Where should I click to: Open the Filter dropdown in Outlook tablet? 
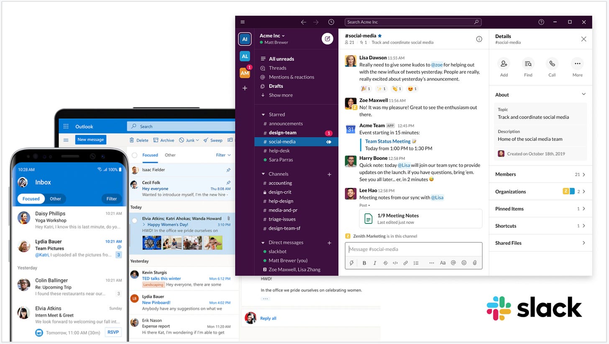coord(223,155)
